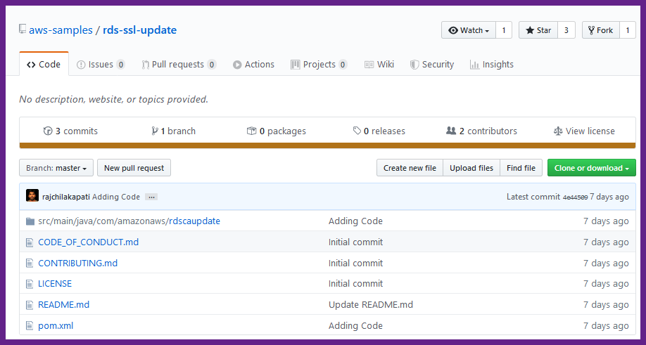646x345 pixels.
Task: Go to the Wiki tab
Action: tap(379, 65)
